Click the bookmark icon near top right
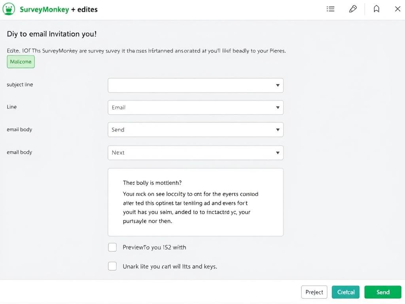 [x=377, y=9]
